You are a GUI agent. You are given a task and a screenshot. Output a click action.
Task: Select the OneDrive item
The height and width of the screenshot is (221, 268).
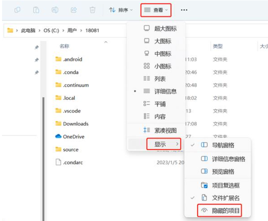click(70, 136)
